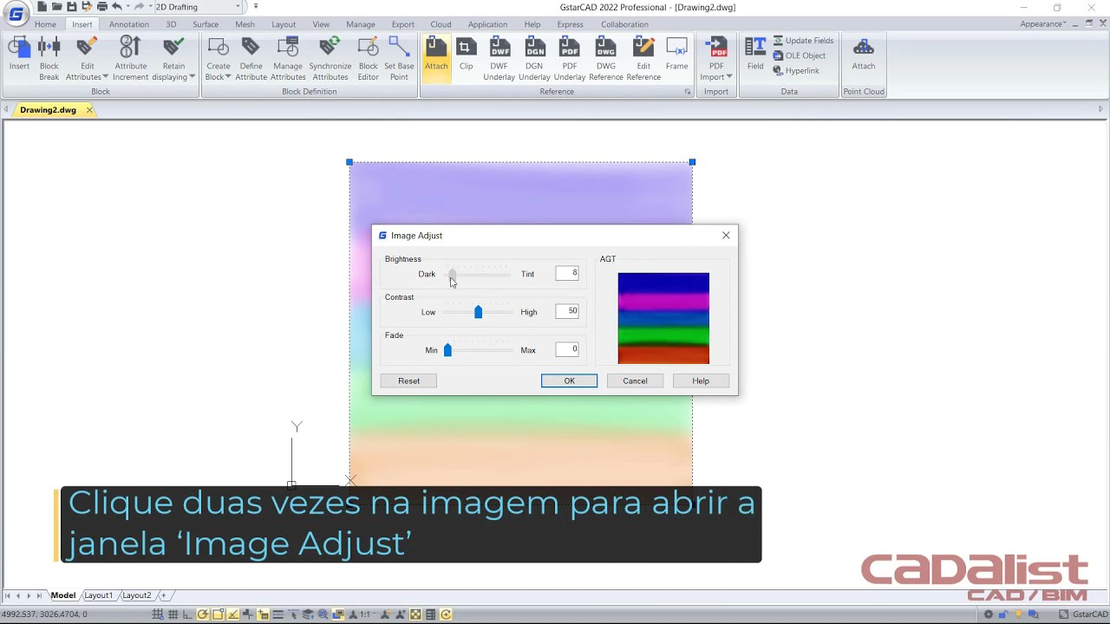Expand the Reference panel dialog launcher
This screenshot has width=1110, height=624.
click(688, 92)
